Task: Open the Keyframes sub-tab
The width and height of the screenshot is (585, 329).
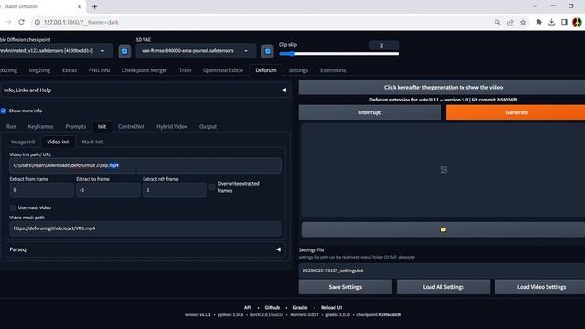Action: click(40, 126)
